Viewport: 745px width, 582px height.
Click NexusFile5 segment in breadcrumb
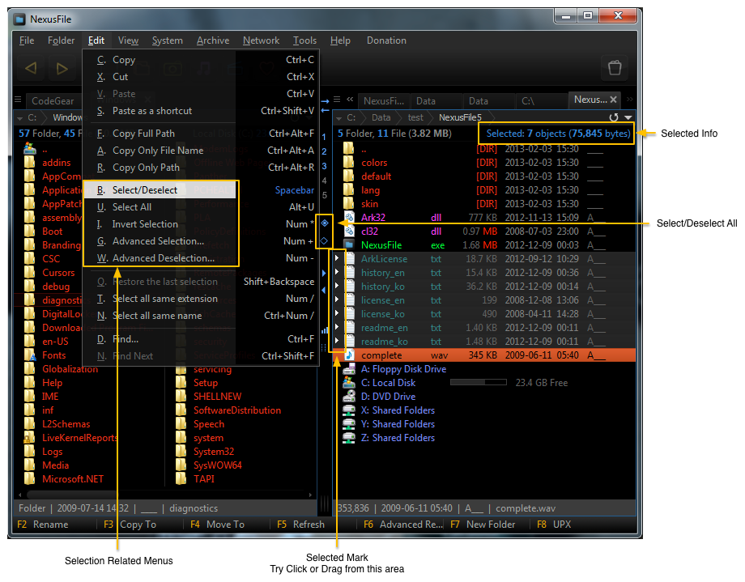[460, 117]
